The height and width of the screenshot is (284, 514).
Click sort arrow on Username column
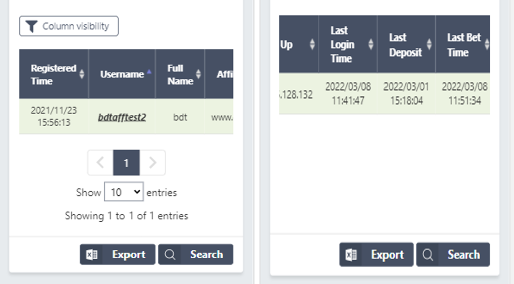149,73
